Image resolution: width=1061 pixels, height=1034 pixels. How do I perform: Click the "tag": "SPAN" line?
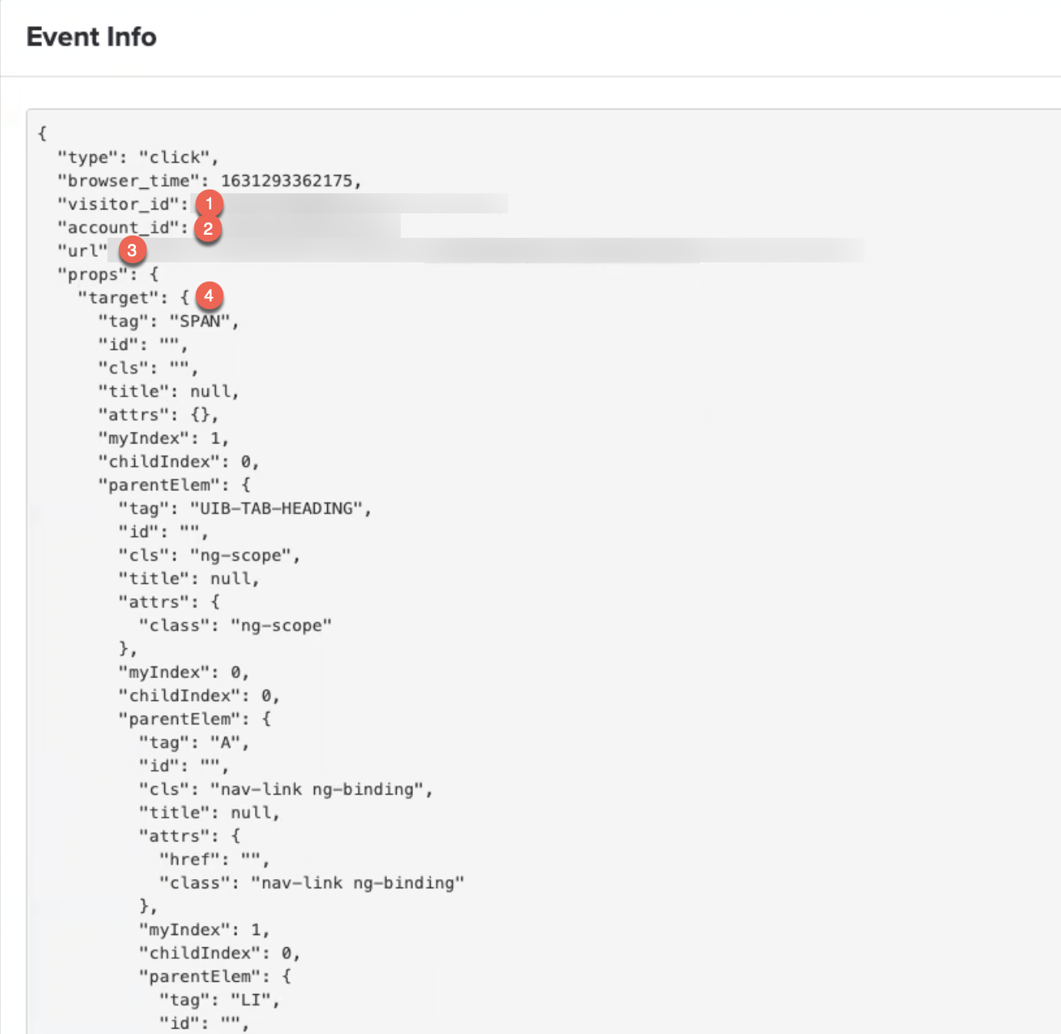(x=168, y=321)
